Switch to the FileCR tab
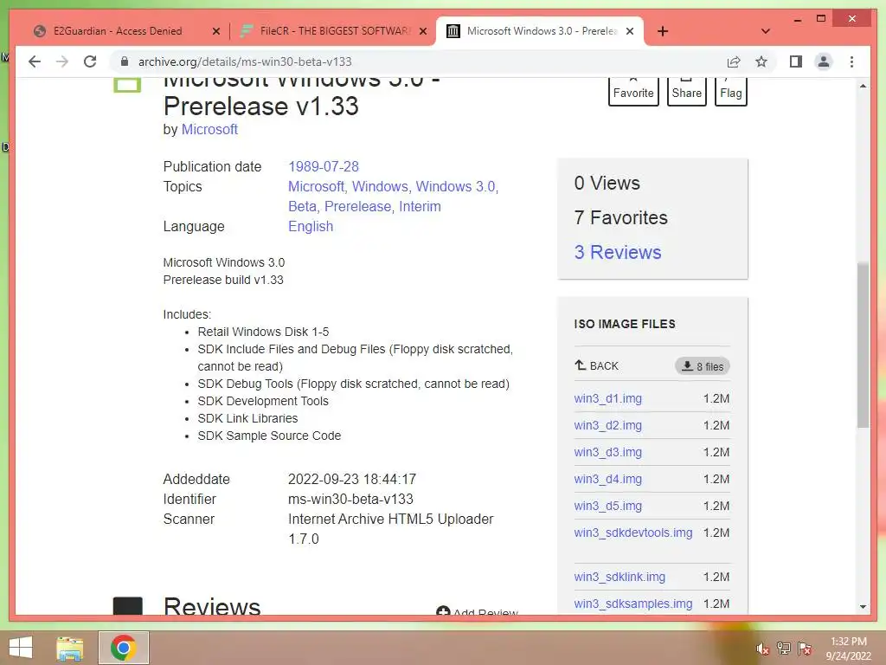Image resolution: width=886 pixels, height=665 pixels. tap(333, 31)
